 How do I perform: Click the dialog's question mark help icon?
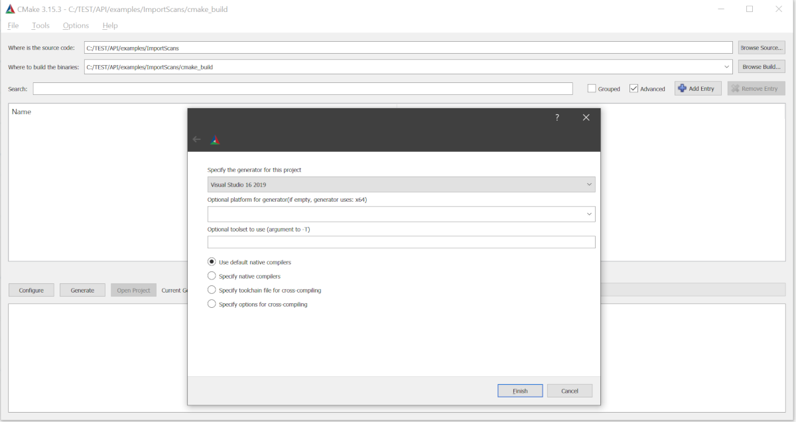tap(557, 117)
